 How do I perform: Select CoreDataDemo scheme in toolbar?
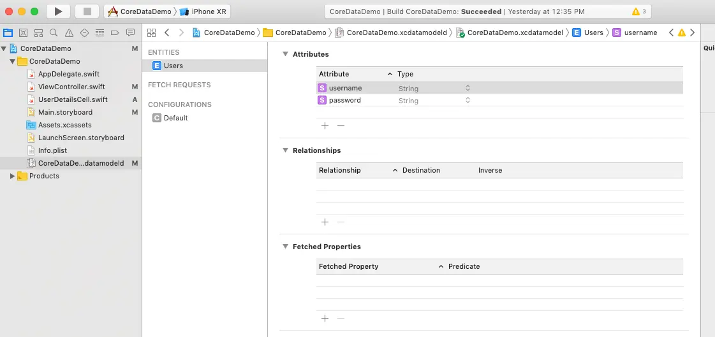139,11
